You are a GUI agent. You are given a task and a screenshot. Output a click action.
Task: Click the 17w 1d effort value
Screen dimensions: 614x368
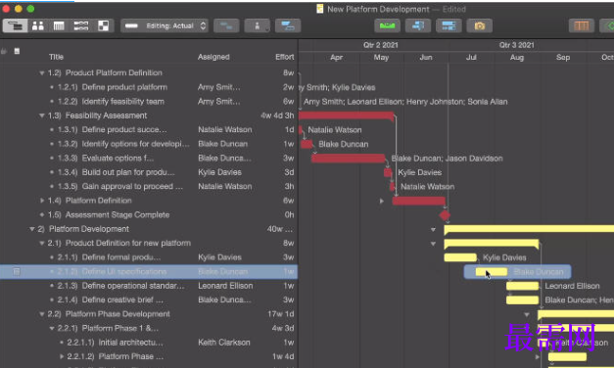pos(281,314)
